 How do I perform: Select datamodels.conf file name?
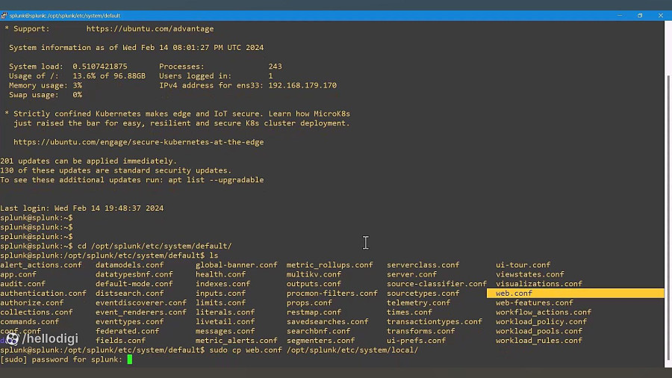(129, 265)
